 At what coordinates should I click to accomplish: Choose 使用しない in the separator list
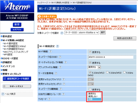click(x=94, y=96)
